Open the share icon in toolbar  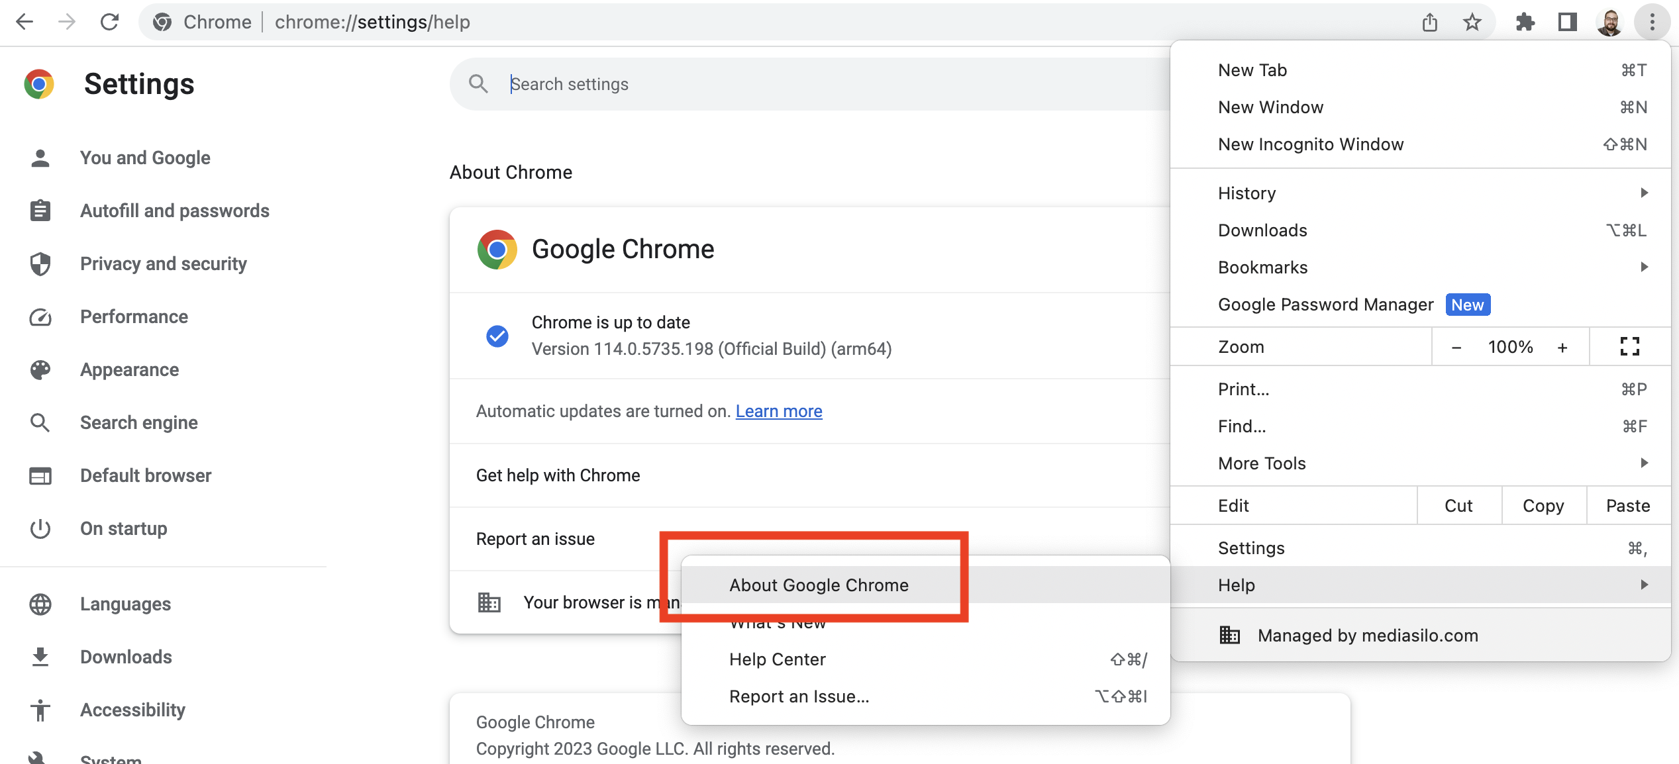1429,22
